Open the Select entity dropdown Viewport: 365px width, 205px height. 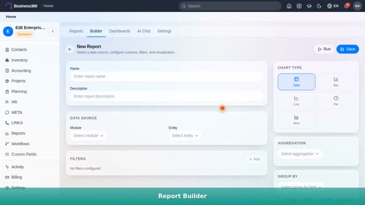pos(185,136)
